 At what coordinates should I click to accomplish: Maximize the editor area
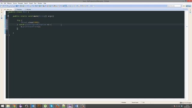click(186, 9)
